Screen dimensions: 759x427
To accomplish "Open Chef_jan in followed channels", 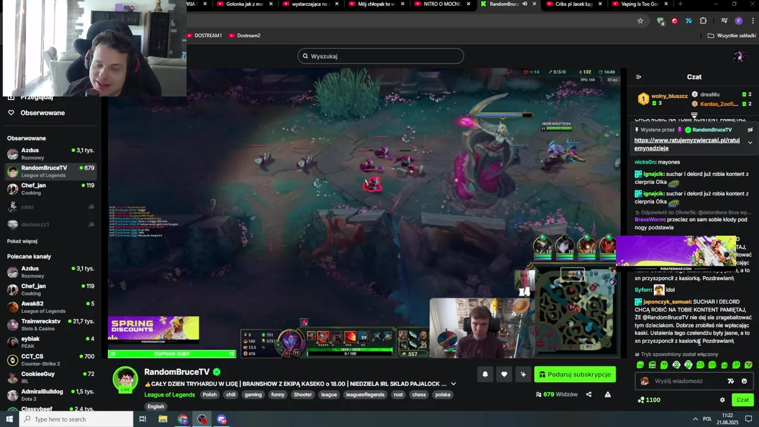I will [x=50, y=189].
